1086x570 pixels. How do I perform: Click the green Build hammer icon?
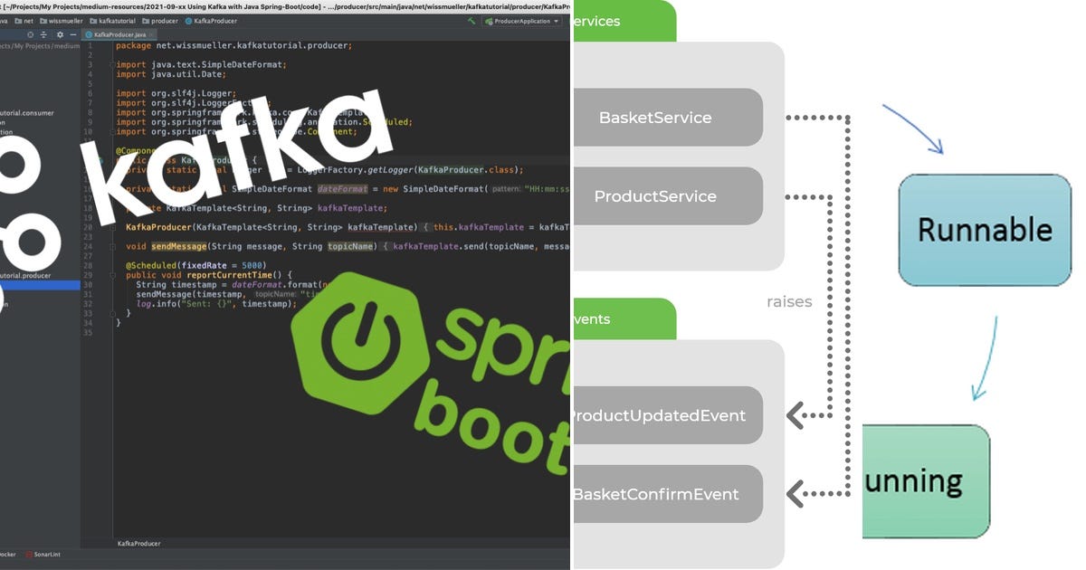click(472, 21)
